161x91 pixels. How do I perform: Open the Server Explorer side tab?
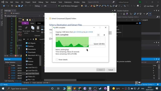coord(2,14)
